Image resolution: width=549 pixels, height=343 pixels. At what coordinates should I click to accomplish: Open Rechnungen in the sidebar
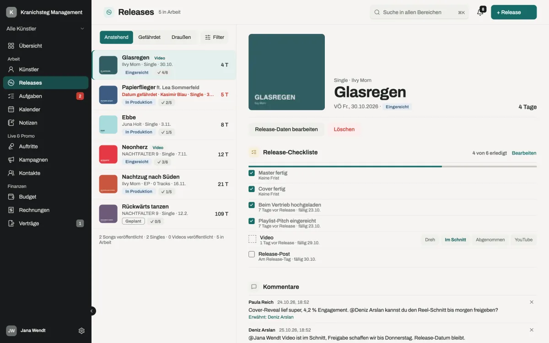tap(46, 210)
